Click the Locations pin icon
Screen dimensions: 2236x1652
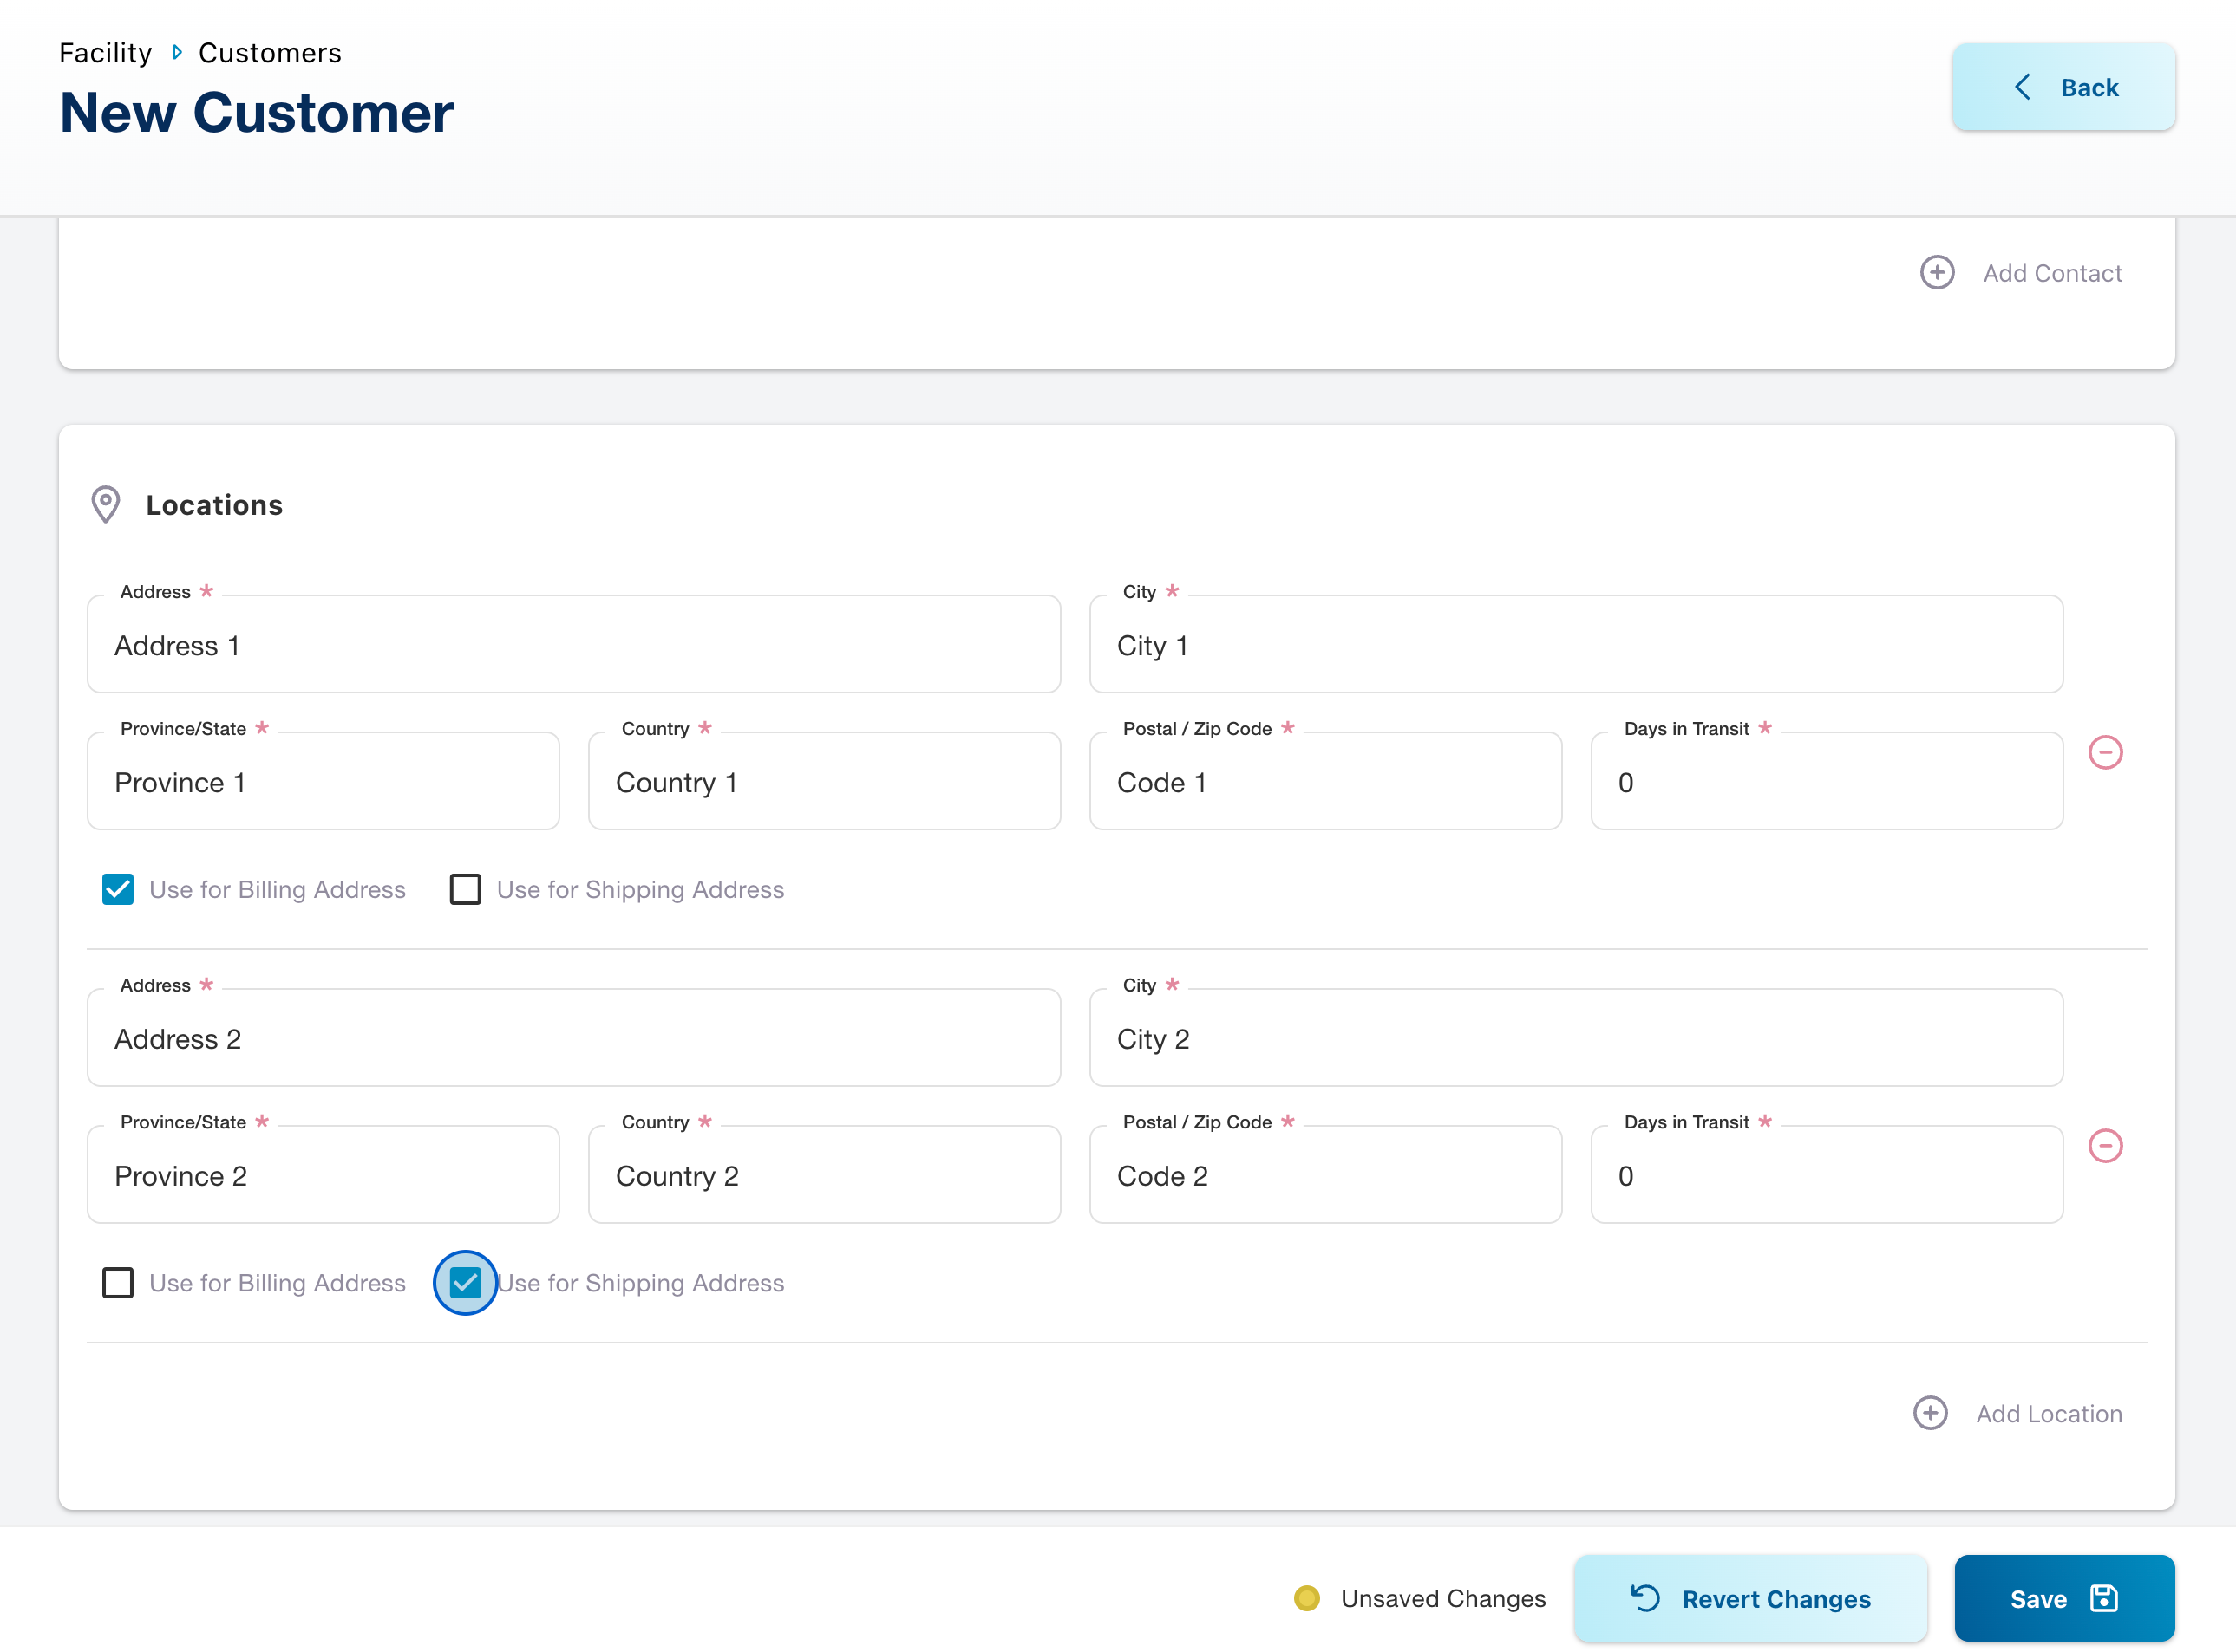click(x=105, y=505)
